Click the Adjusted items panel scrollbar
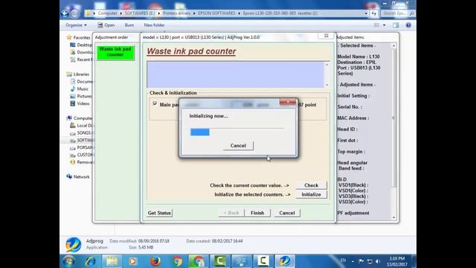The height and width of the screenshot is (268, 476). pyautogui.click(x=393, y=131)
